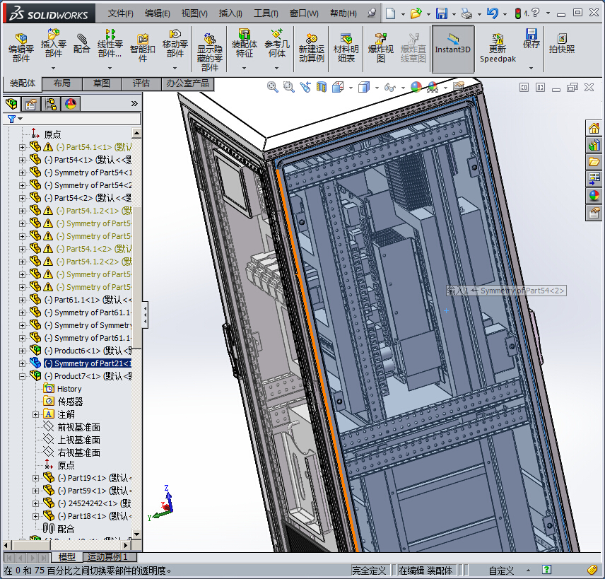Click the 爆炸视图 (Exploded View) tool
The height and width of the screenshot is (579, 605).
point(381,47)
